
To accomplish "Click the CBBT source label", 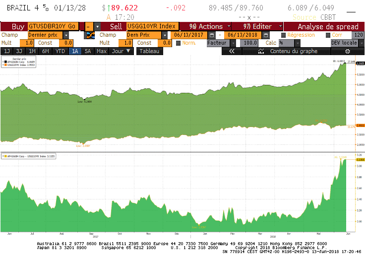I will point(328,17).
